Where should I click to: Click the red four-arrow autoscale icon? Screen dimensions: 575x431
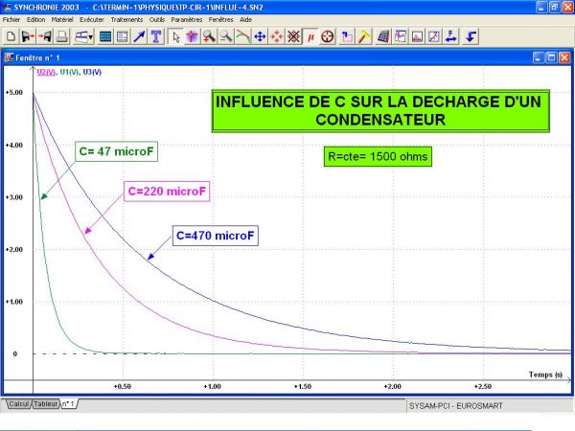tap(277, 36)
